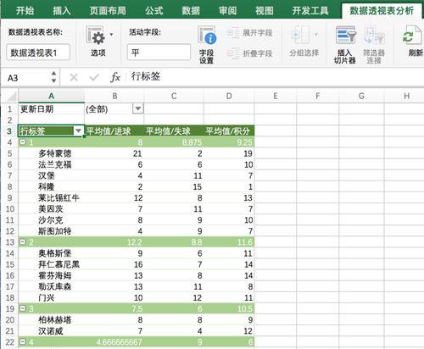Viewport: 424px width, 349px height.
Task: Open the 公式 tab
Action: 154,11
